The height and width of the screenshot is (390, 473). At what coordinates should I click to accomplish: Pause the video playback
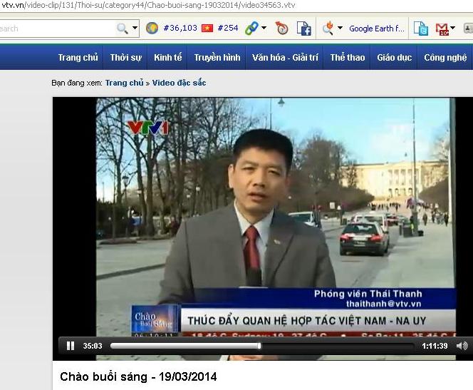point(71,346)
